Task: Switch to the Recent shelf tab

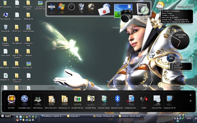Action: pos(83,88)
